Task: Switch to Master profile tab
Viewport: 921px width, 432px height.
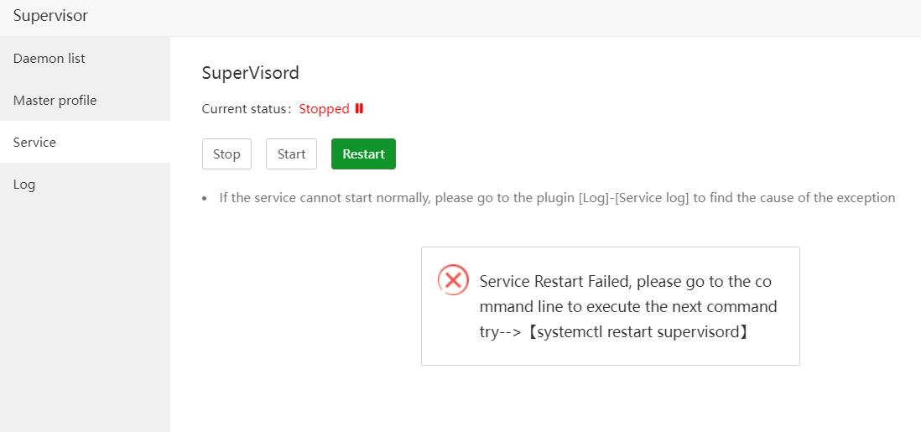Action: (55, 101)
